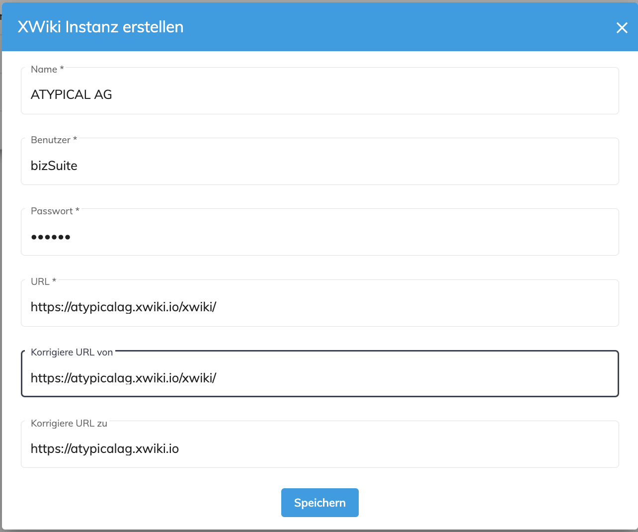This screenshot has height=532, width=638.
Task: Click the 'Korrigiere URL von' label
Action: [72, 353]
